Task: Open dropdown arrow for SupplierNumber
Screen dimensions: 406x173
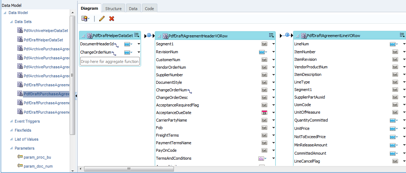Action: [x=273, y=75]
